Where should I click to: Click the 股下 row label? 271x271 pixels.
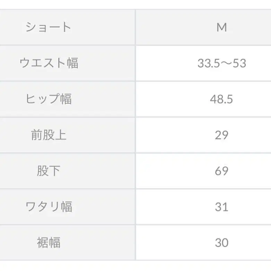tap(49, 171)
